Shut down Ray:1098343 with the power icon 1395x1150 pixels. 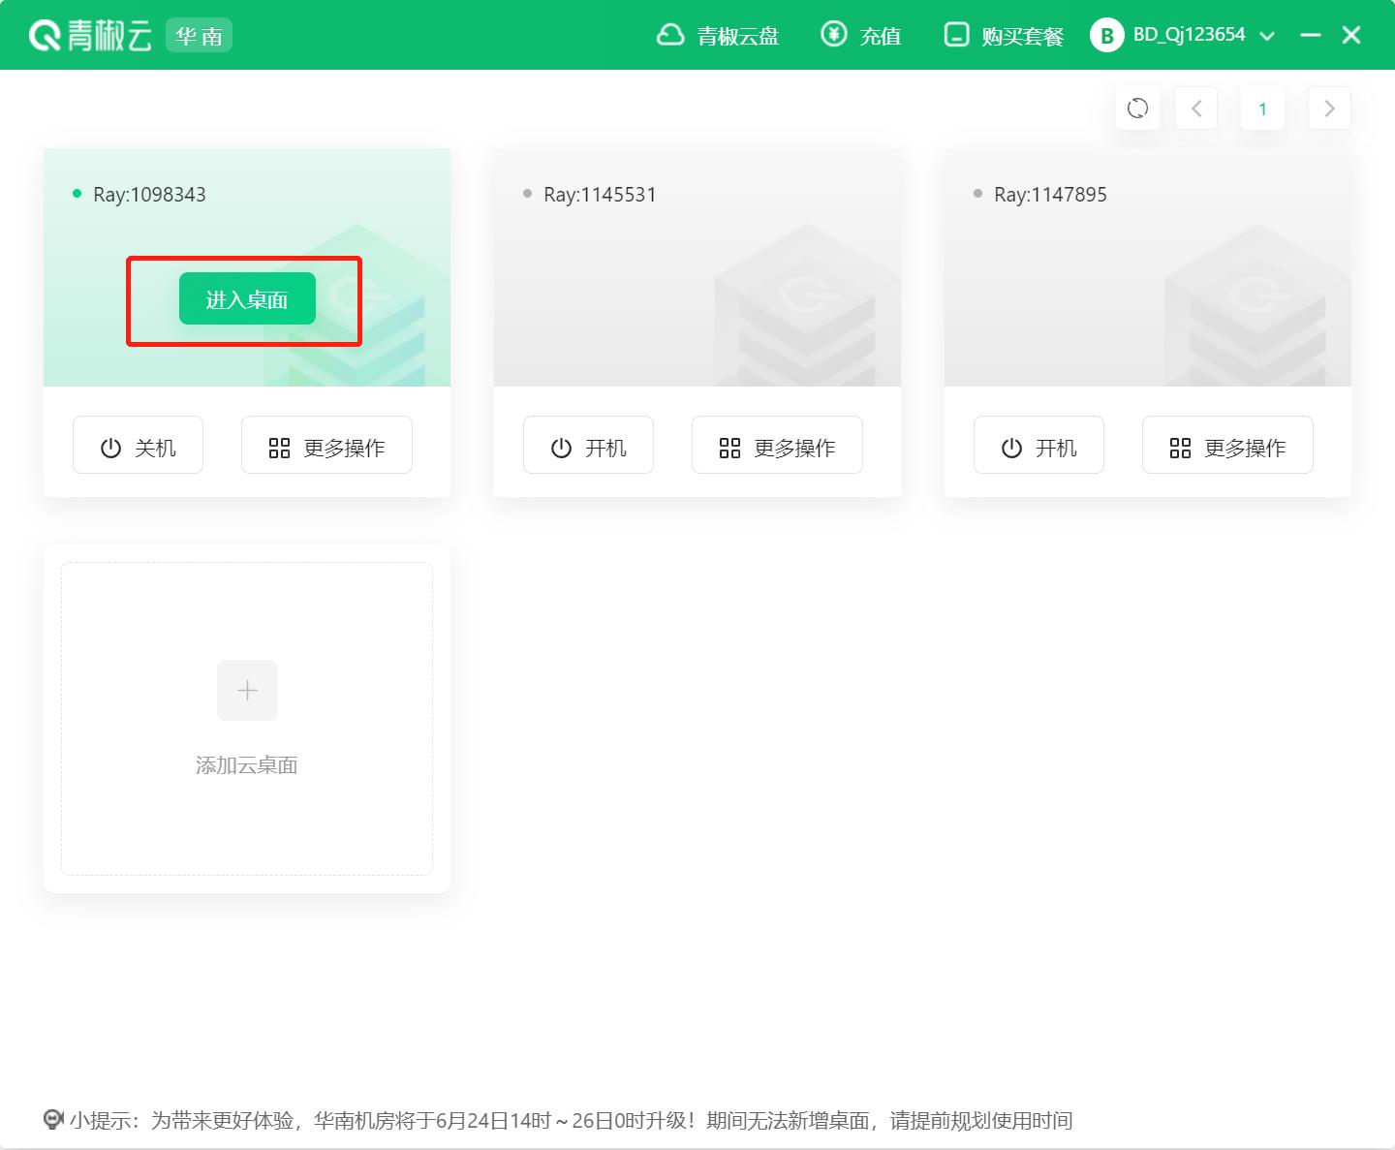(x=138, y=445)
